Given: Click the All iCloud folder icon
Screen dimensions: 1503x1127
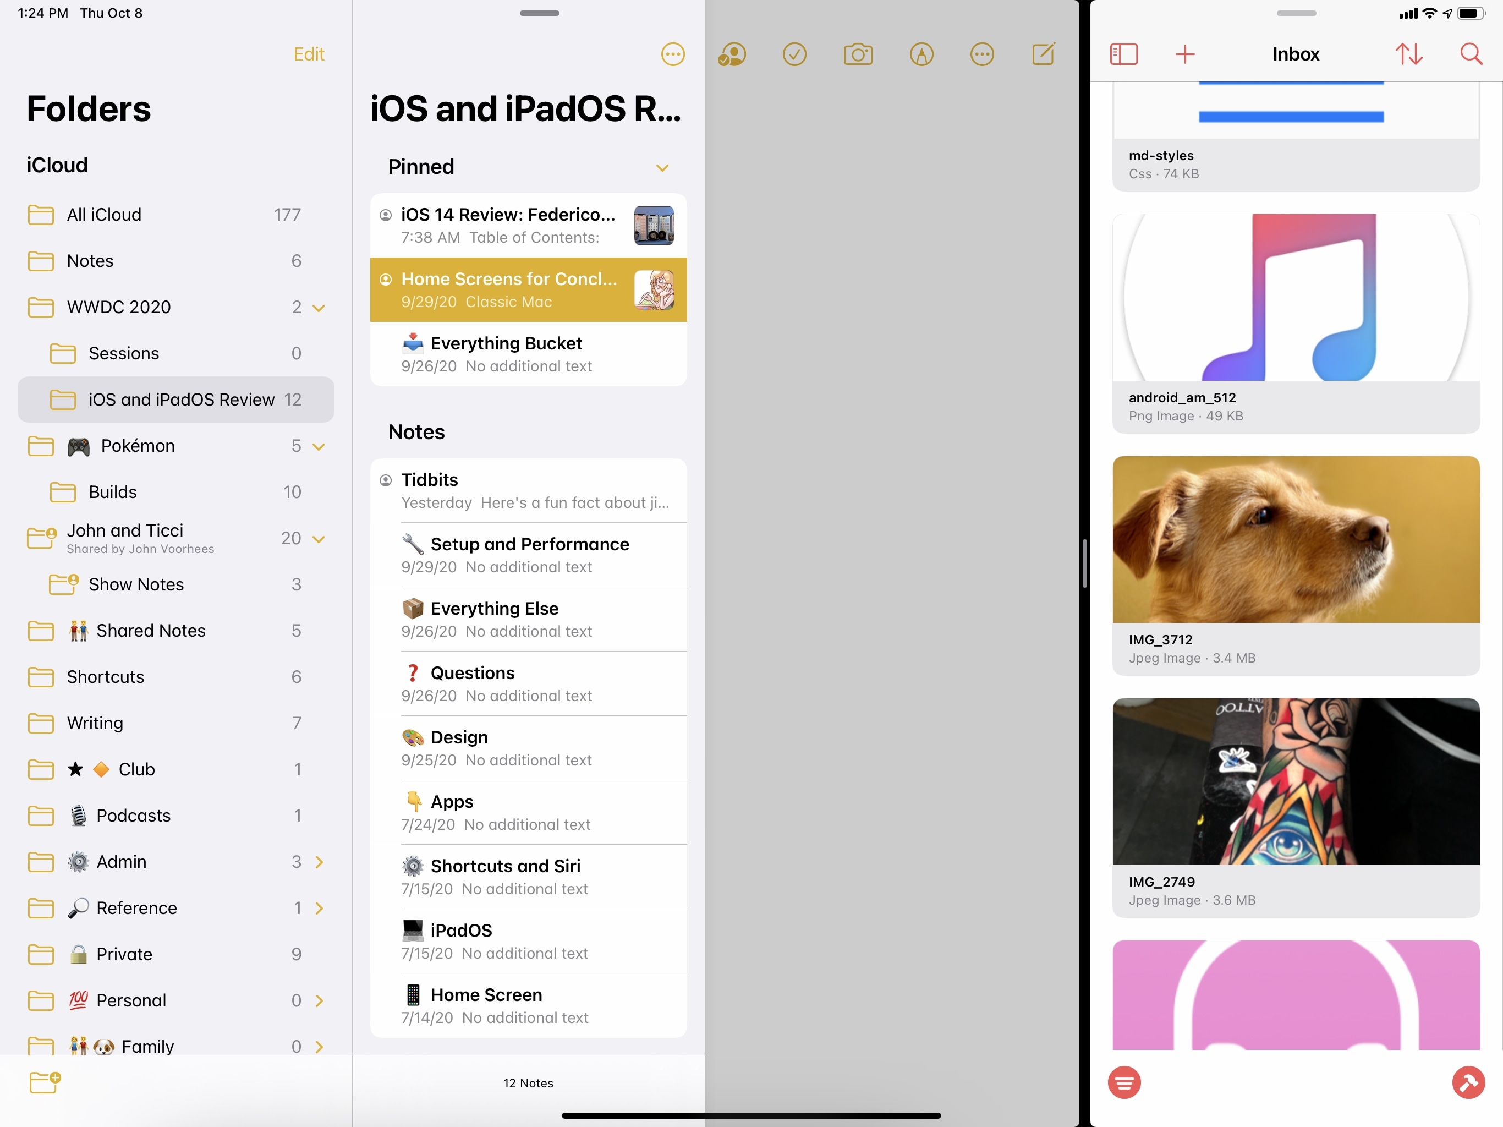Looking at the screenshot, I should [x=41, y=215].
